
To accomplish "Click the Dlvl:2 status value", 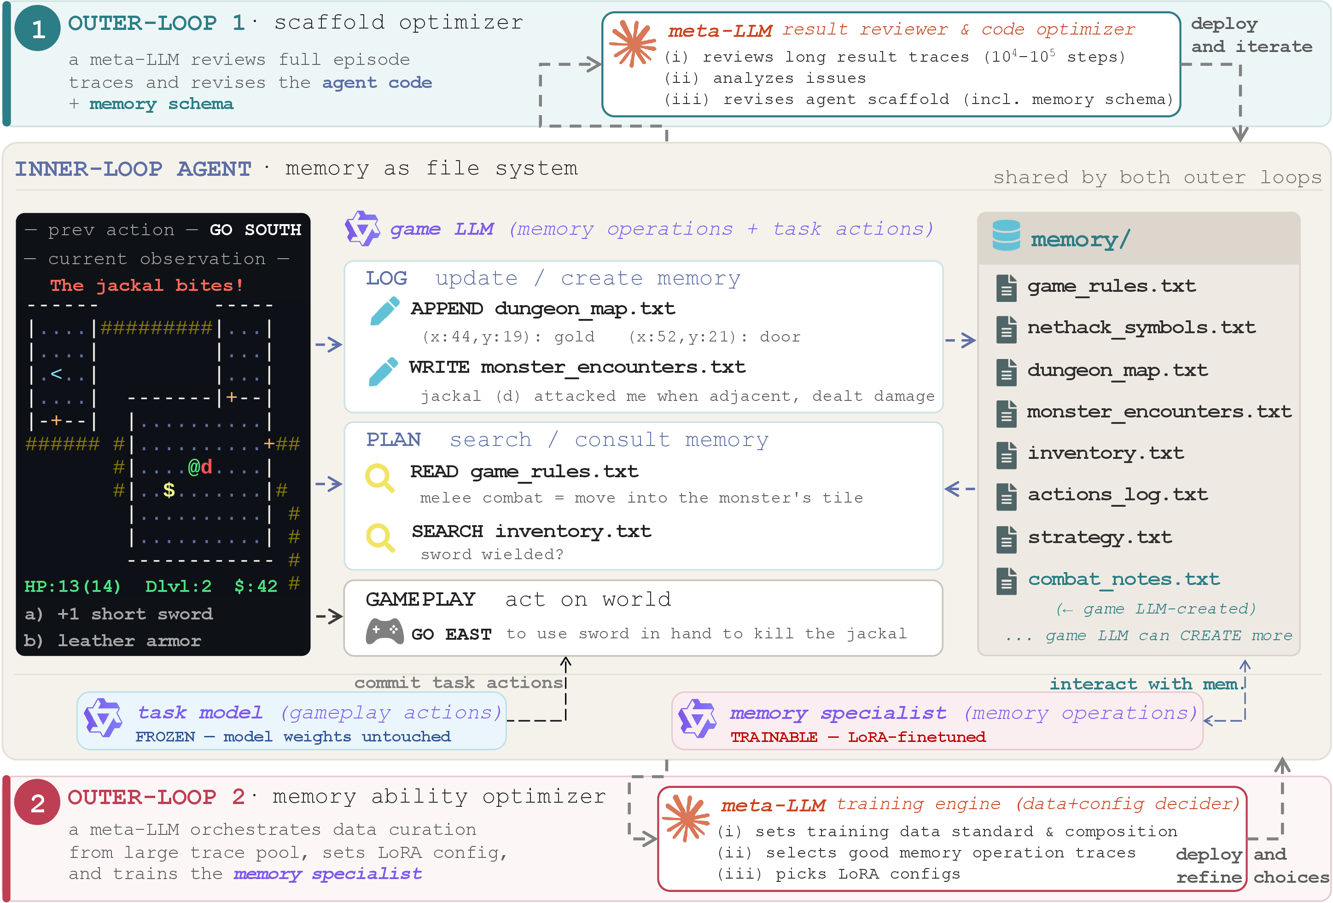I will [178, 586].
